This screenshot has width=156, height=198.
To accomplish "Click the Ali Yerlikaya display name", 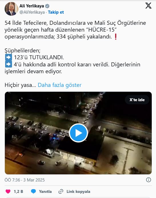I will (x=32, y=6).
